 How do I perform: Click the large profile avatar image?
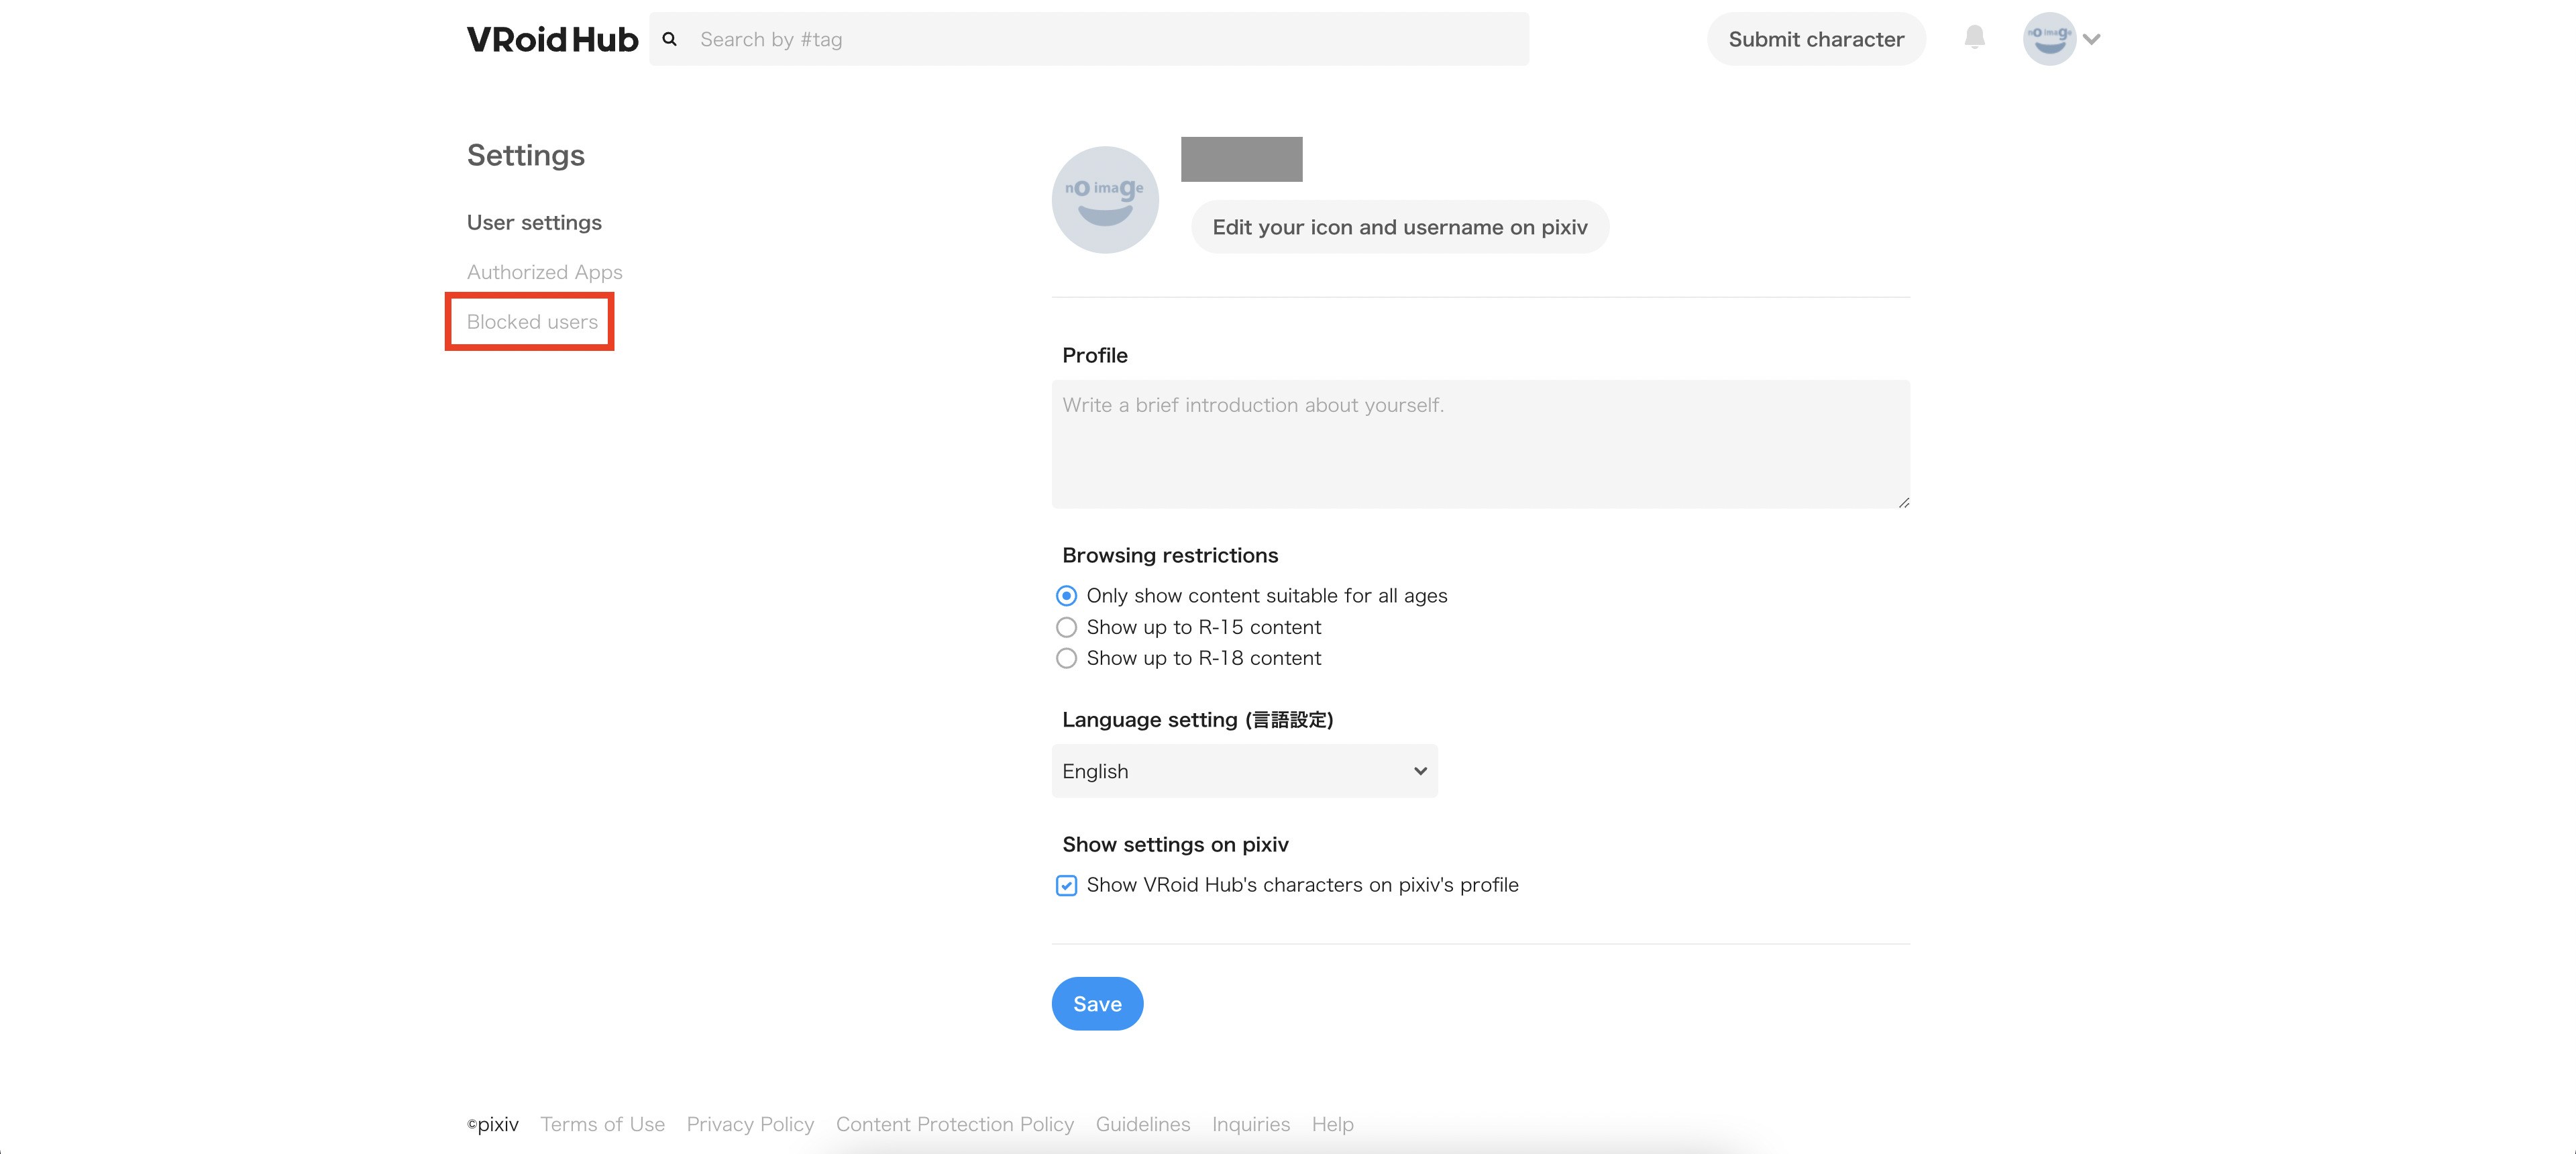[x=1105, y=200]
